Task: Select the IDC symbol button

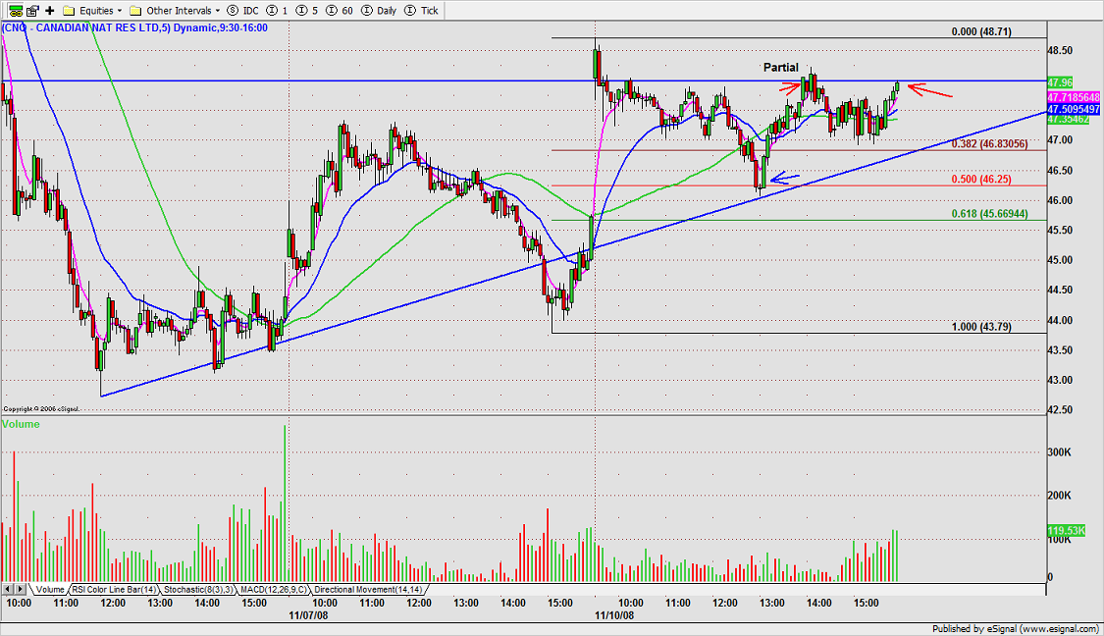Action: [x=243, y=11]
